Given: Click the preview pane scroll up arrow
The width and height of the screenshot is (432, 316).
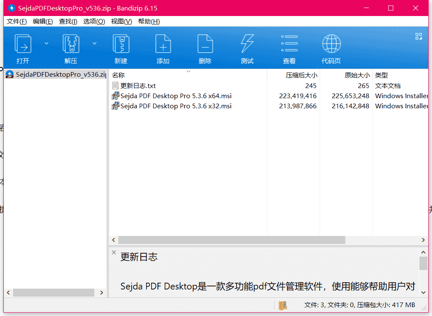Looking at the screenshot, I should click(423, 252).
